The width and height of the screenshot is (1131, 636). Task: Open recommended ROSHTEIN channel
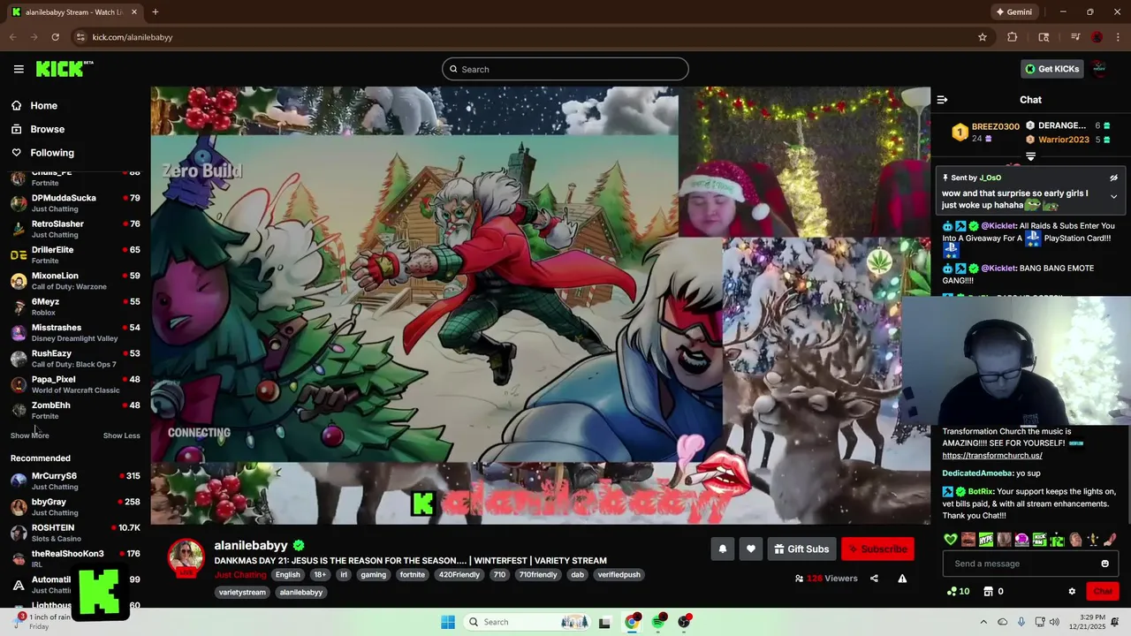tap(75, 533)
